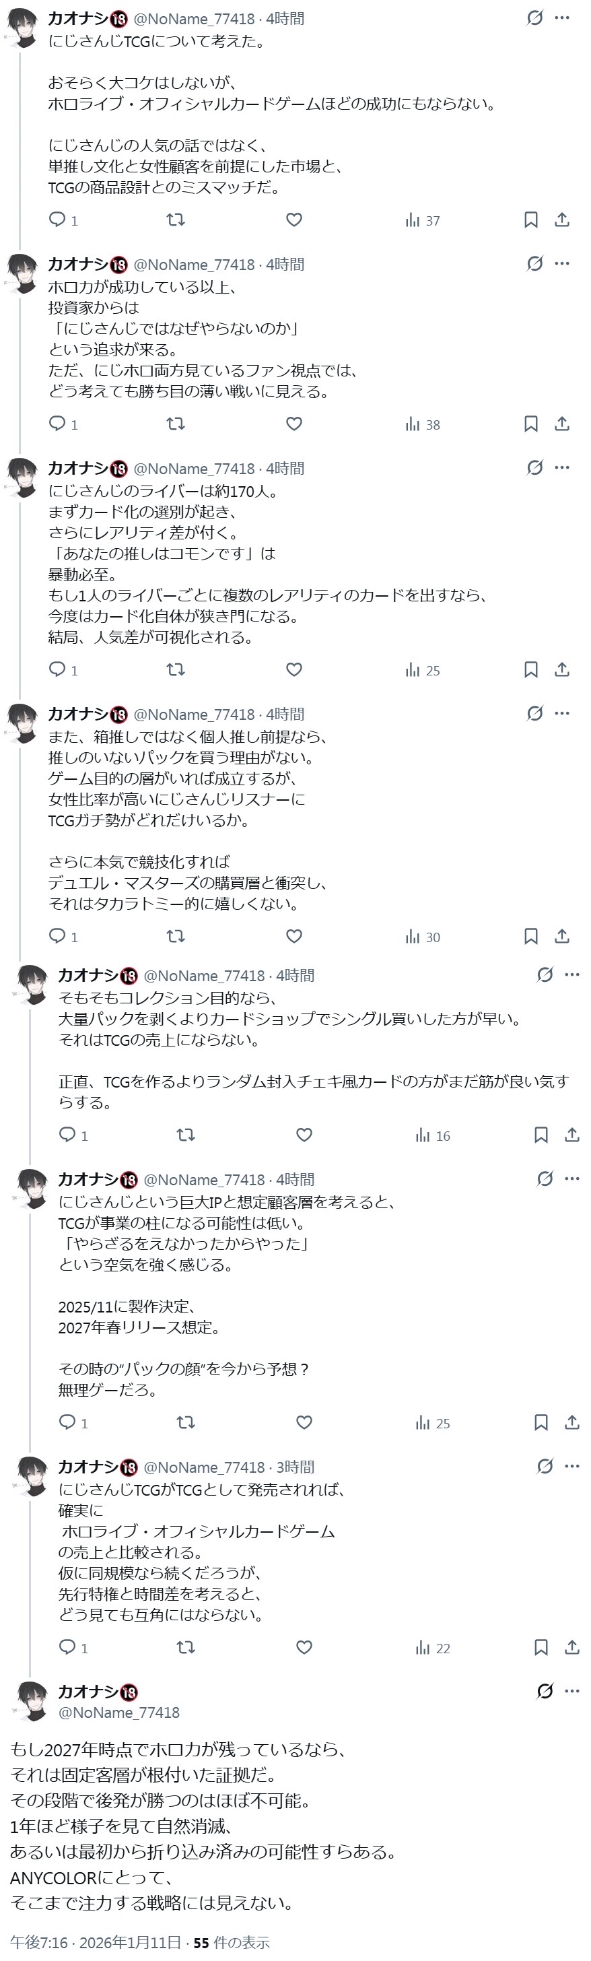Reply to the tweet about デュエル・マスターズ
The width and height of the screenshot is (591, 1961).
pos(58,936)
